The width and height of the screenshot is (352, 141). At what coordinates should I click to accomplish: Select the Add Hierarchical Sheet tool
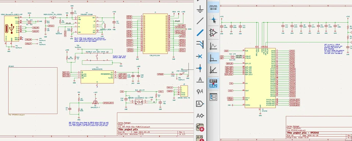pyautogui.click(x=200, y=127)
